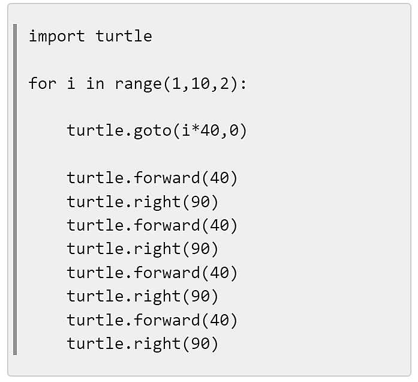418x382 pixels.
Task: Click the for keyword in the loop line
Action: tap(43, 83)
